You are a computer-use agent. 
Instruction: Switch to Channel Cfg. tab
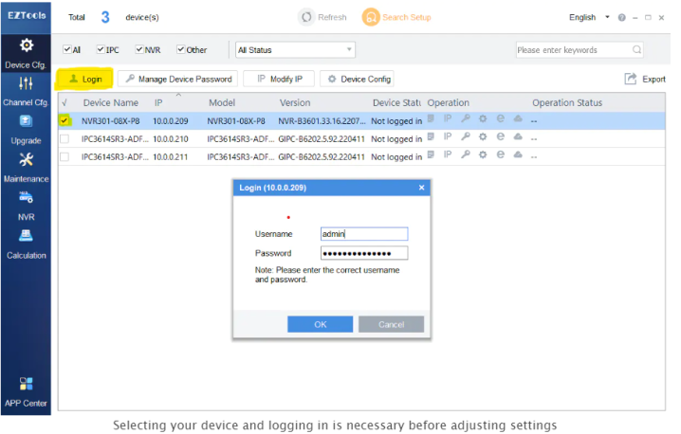coord(26,90)
